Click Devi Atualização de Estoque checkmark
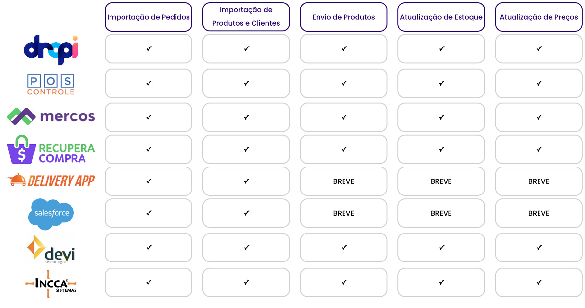The image size is (585, 308). point(441,248)
